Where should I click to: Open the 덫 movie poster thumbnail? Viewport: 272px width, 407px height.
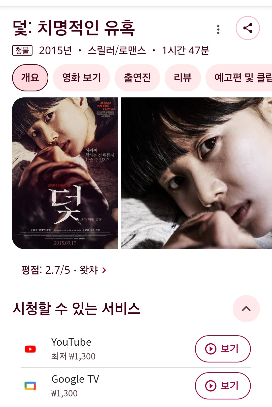click(65, 173)
